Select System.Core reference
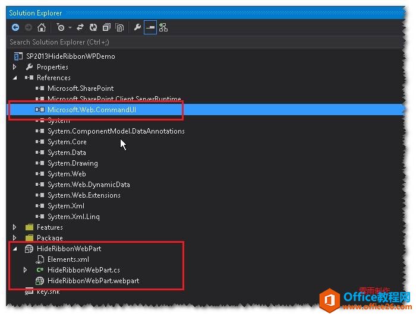 tap(67, 142)
